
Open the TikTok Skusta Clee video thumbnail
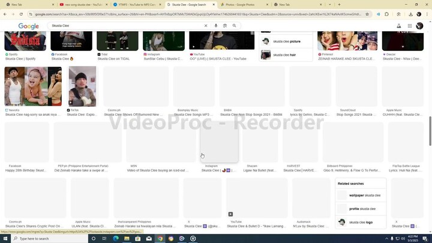coord(82,86)
